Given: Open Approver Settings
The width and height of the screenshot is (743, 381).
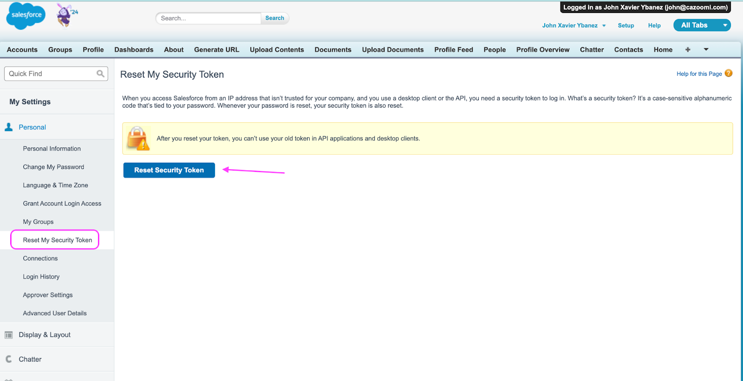Looking at the screenshot, I should tap(48, 295).
